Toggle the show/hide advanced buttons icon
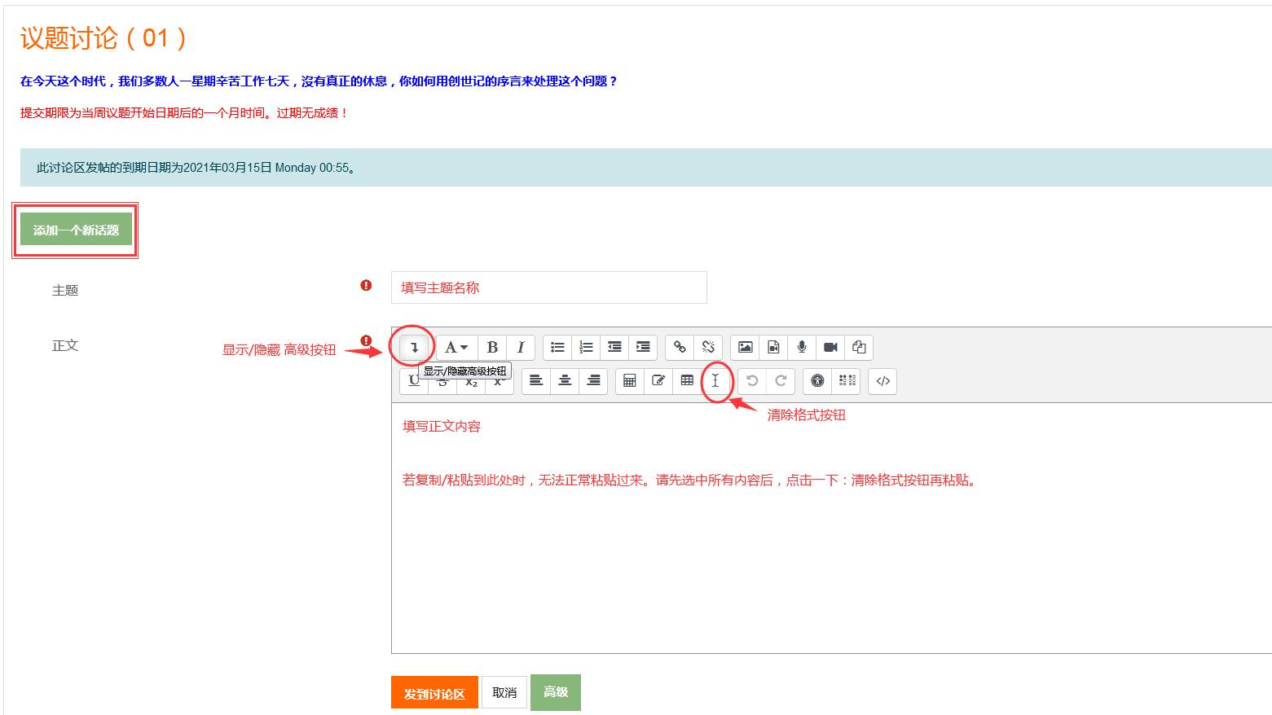The height and width of the screenshot is (715, 1272). tap(414, 347)
